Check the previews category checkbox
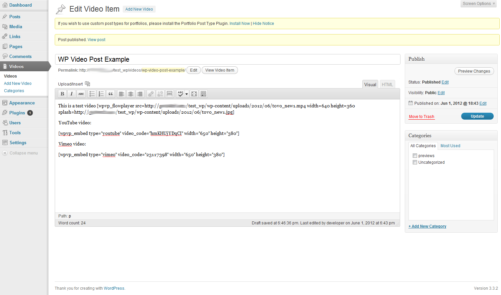 (415, 155)
